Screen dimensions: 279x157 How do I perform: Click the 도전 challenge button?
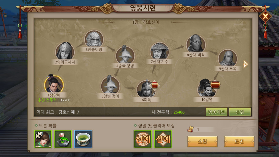(x=239, y=142)
